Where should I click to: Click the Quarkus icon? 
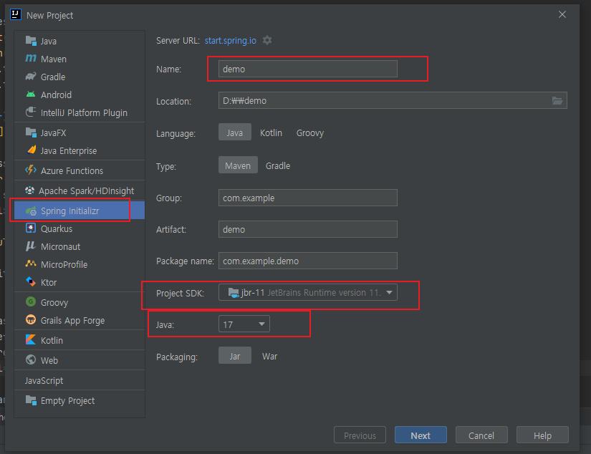[31, 228]
